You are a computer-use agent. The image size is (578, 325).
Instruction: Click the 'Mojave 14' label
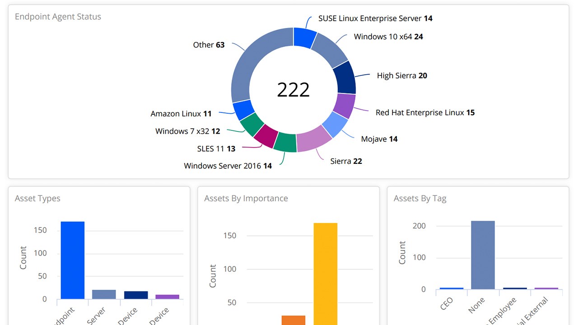point(379,139)
